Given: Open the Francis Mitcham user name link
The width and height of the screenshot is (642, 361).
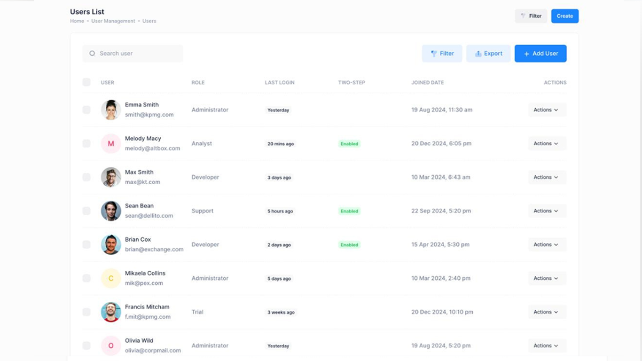Looking at the screenshot, I should pyautogui.click(x=147, y=307).
